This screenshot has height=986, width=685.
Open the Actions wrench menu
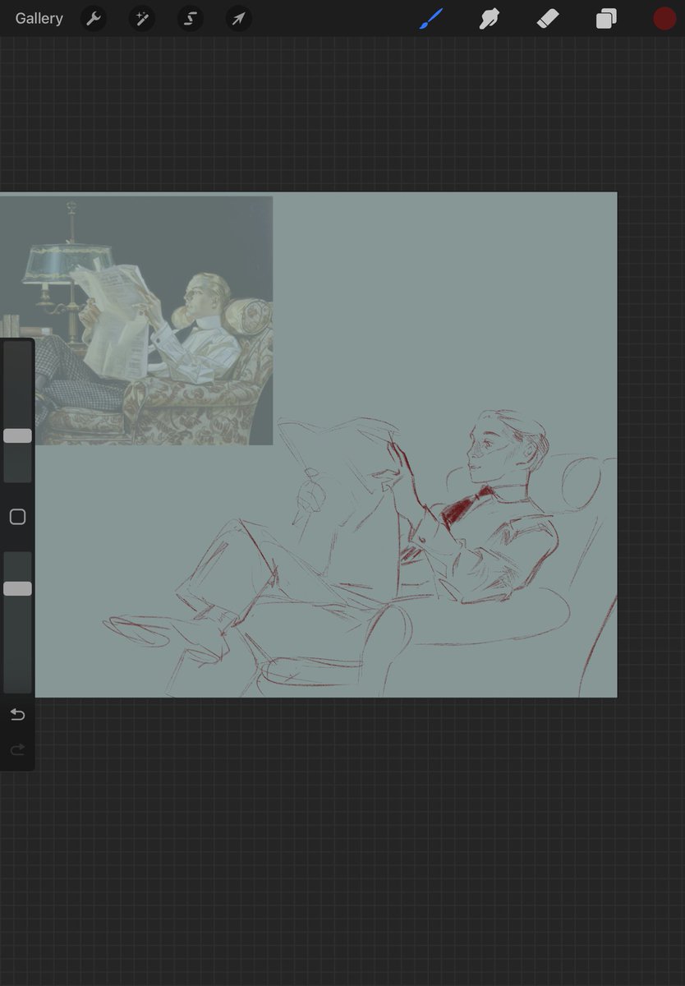94,18
